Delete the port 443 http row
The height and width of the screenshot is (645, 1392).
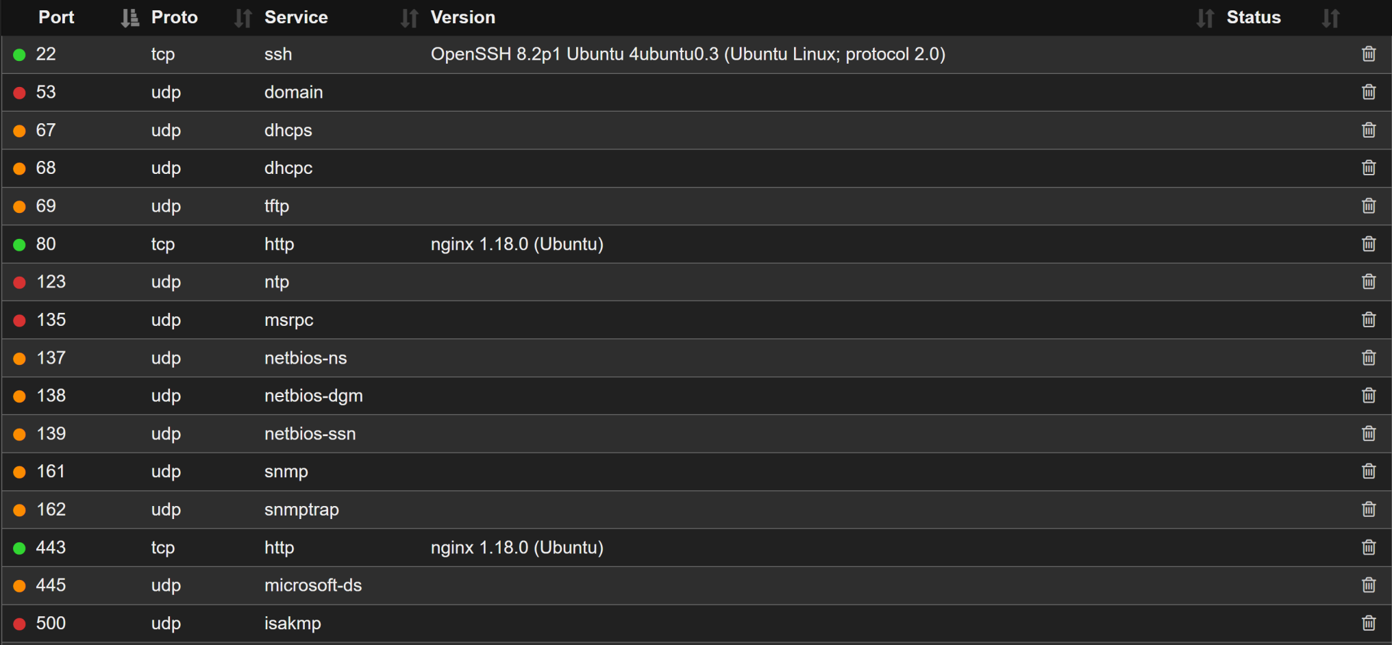(x=1368, y=548)
